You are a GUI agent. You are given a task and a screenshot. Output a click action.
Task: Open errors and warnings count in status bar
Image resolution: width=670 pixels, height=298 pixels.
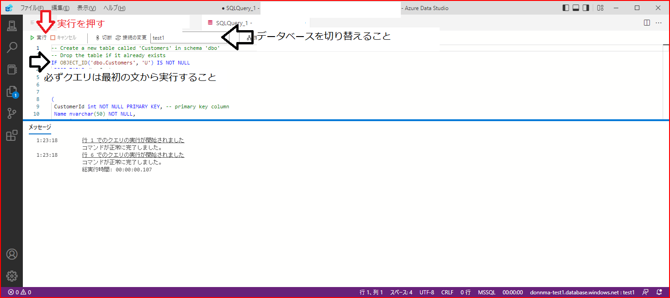20,292
